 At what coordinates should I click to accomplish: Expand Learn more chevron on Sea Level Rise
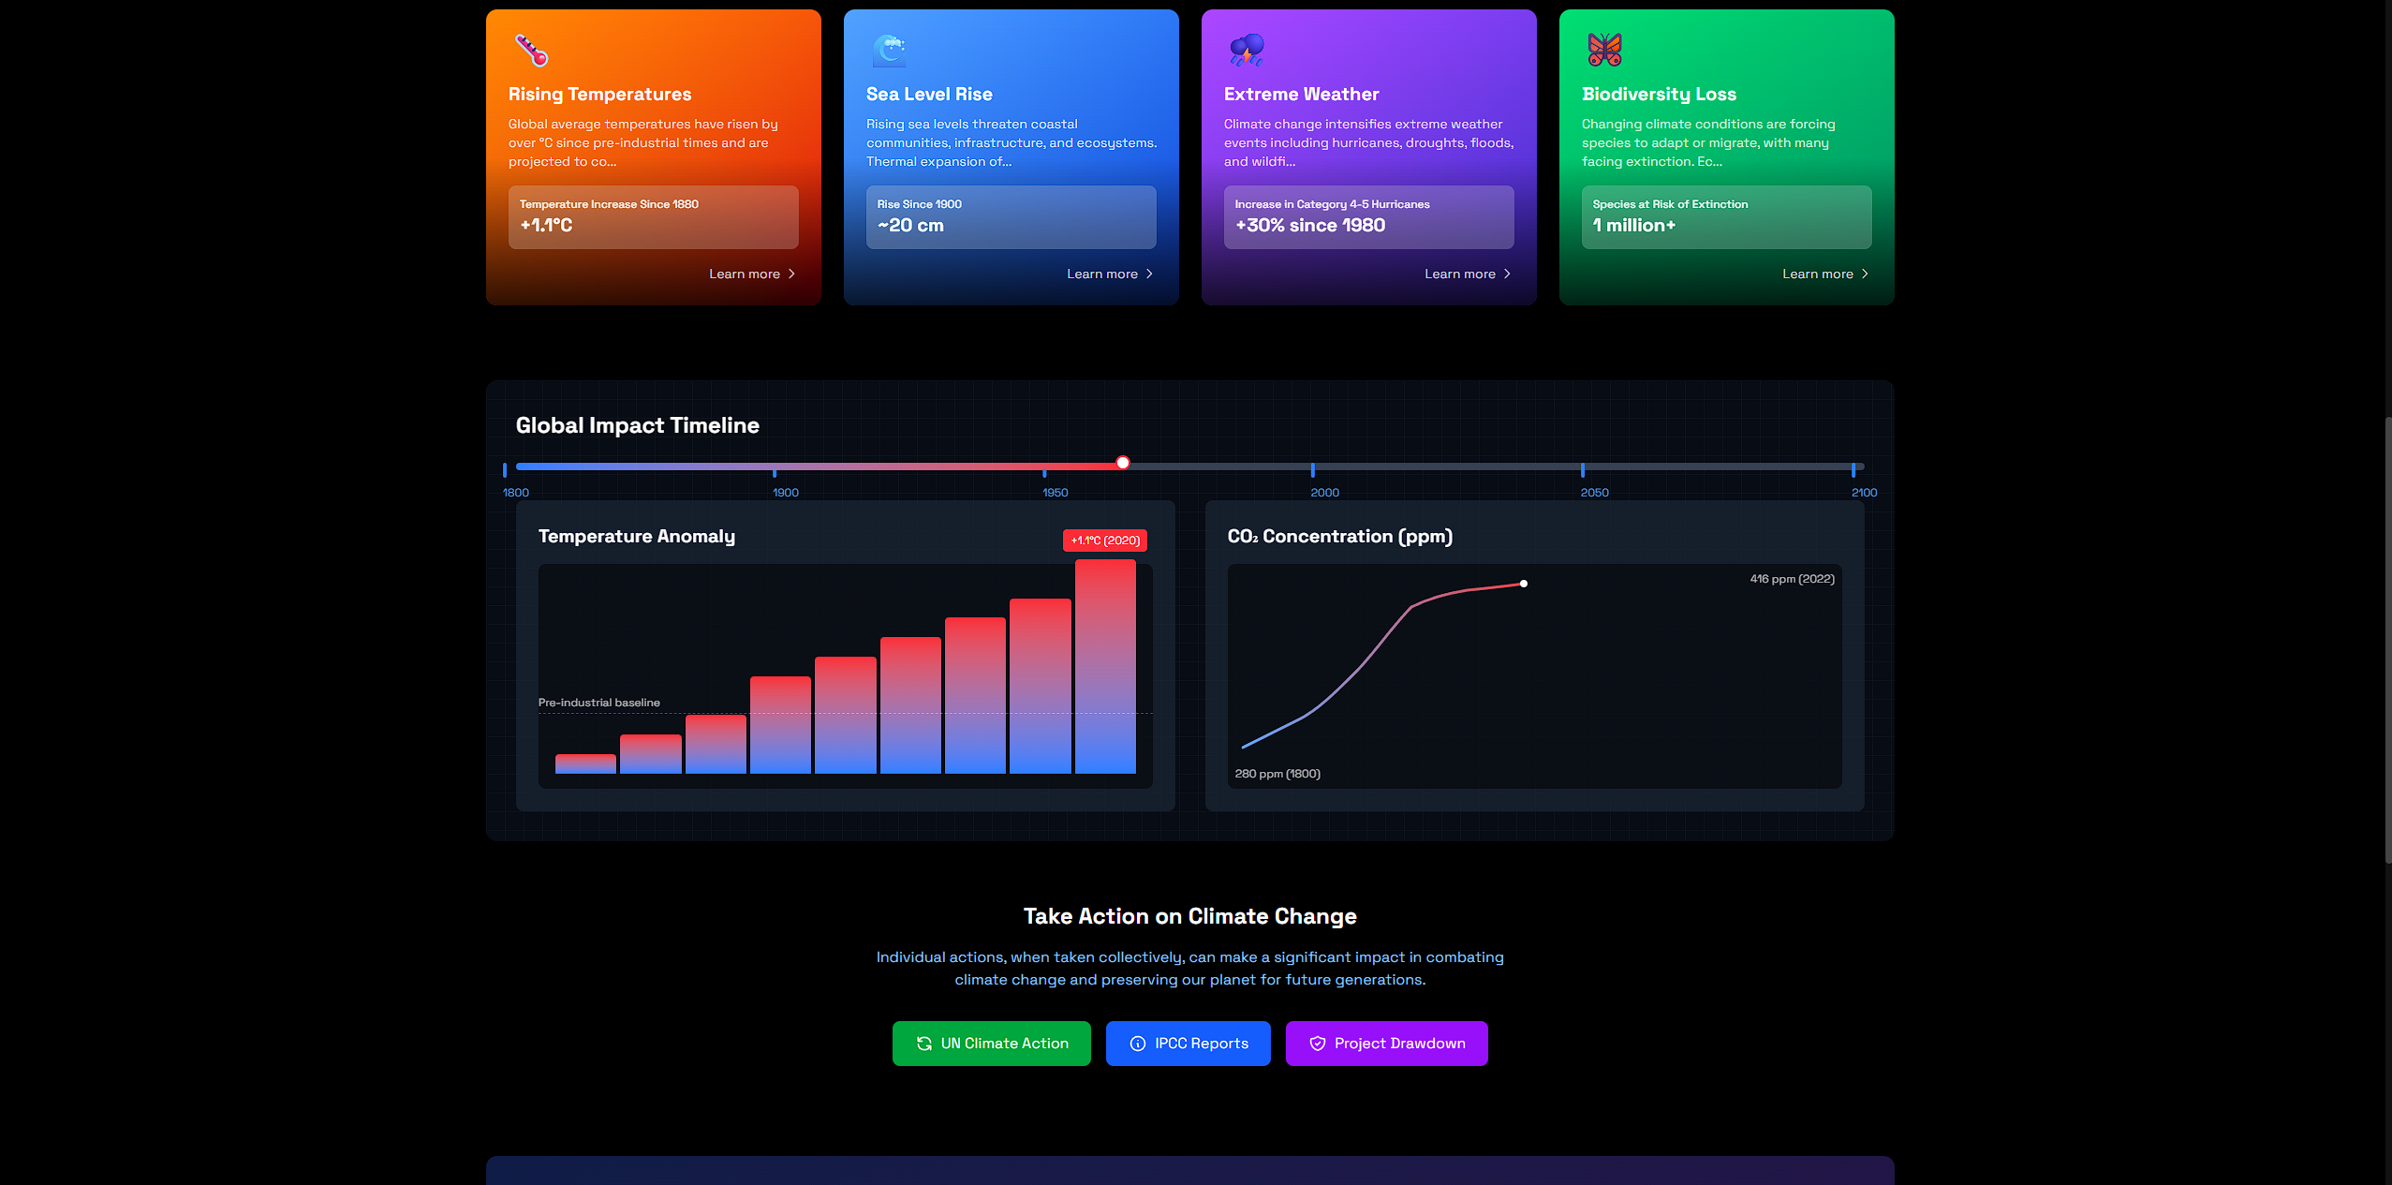click(1149, 274)
